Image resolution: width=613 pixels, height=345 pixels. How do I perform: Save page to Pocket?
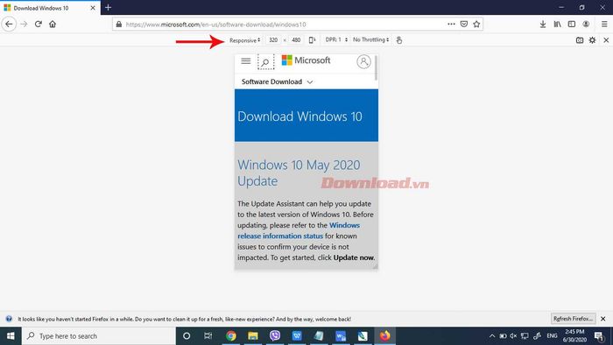464,24
